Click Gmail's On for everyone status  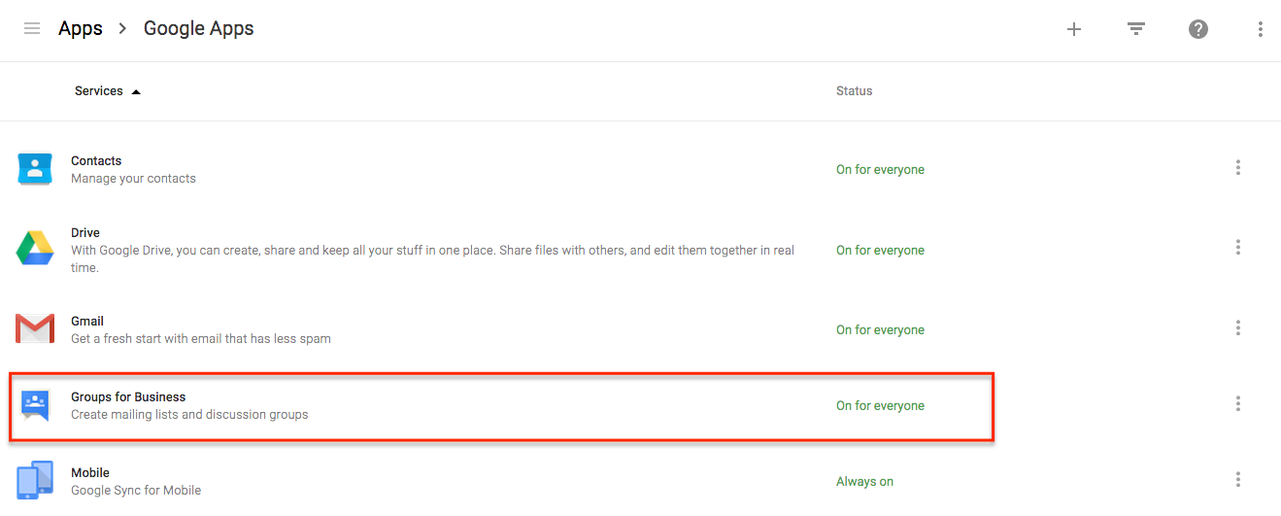point(880,329)
